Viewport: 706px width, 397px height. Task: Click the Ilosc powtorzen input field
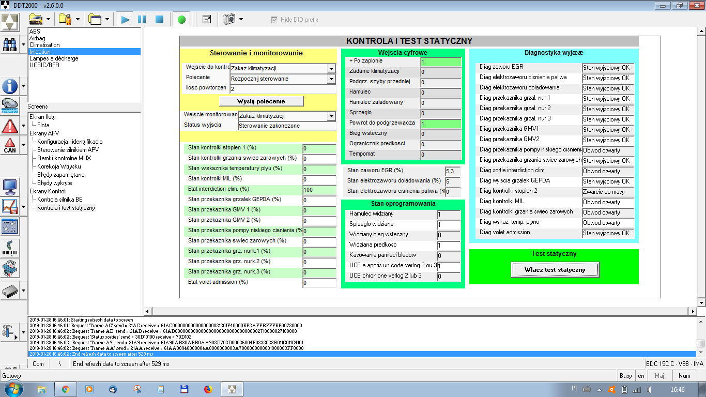coord(282,89)
